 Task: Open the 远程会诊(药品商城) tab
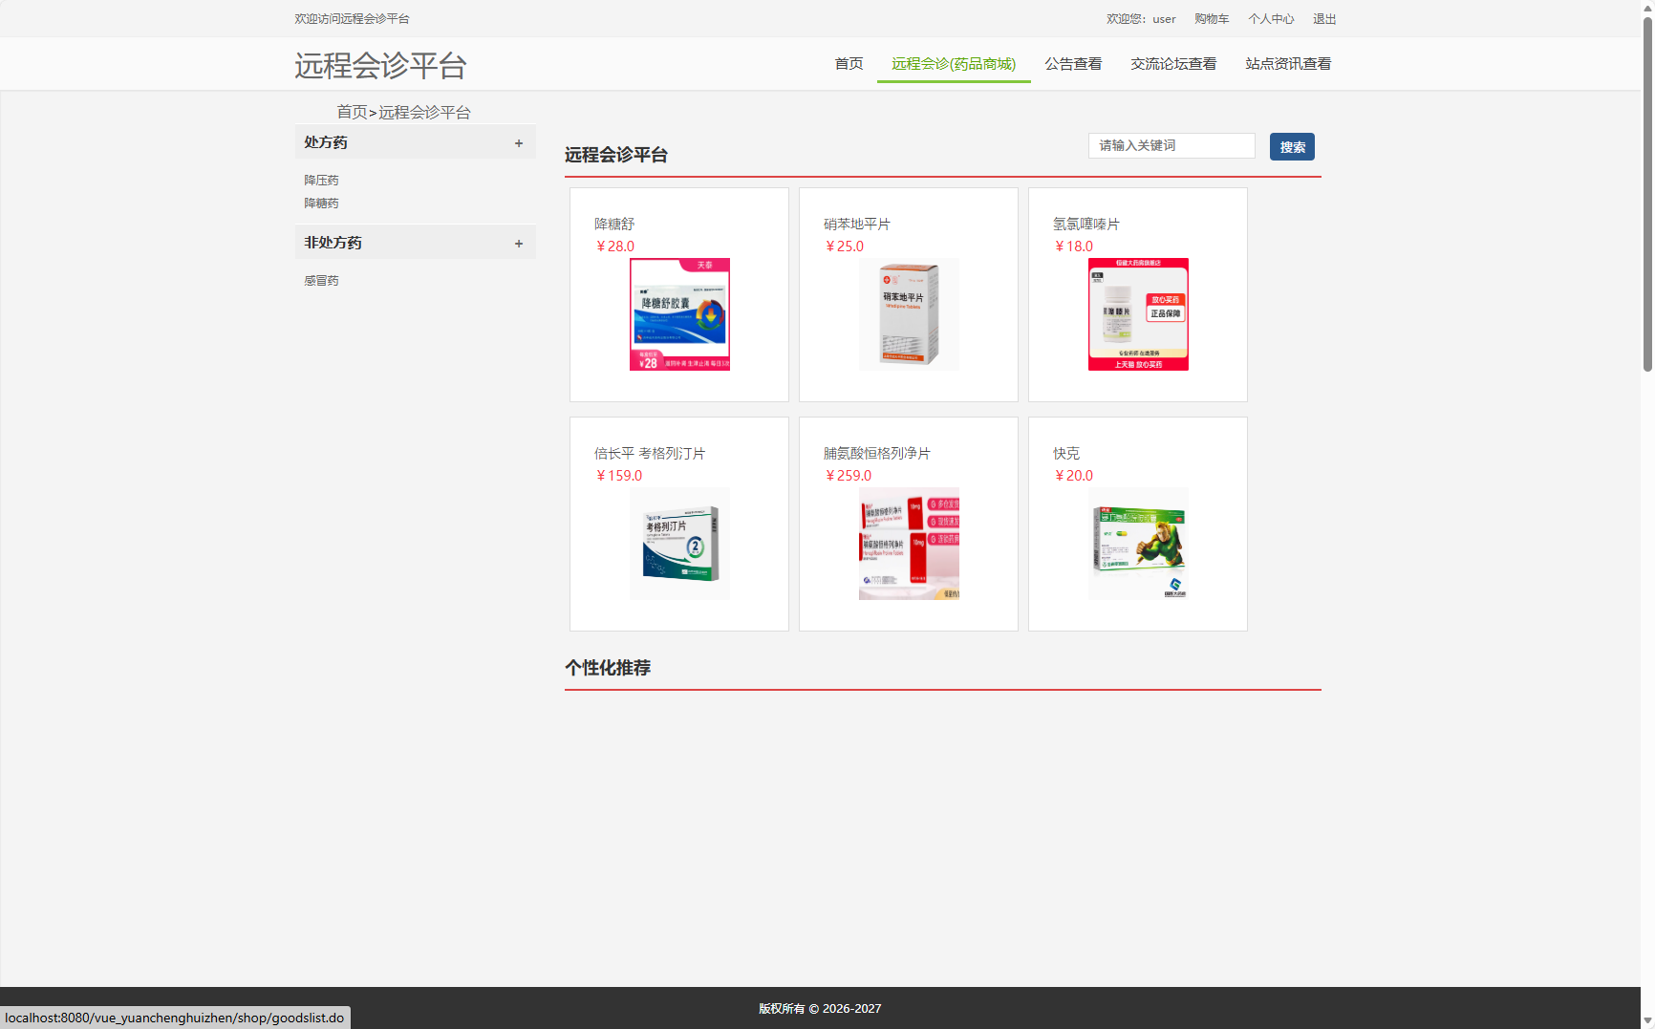click(x=953, y=63)
